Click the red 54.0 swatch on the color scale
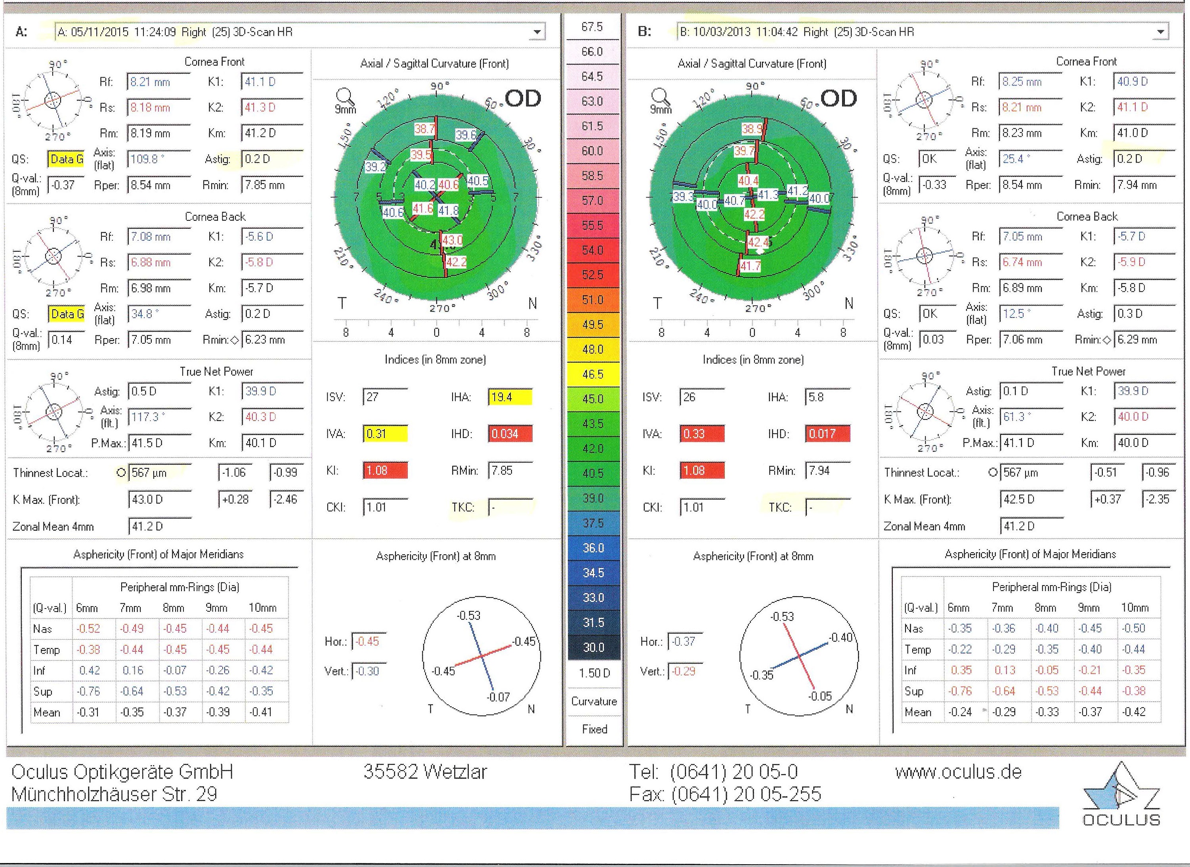Viewport: 1190px width, 867px height. (x=593, y=250)
